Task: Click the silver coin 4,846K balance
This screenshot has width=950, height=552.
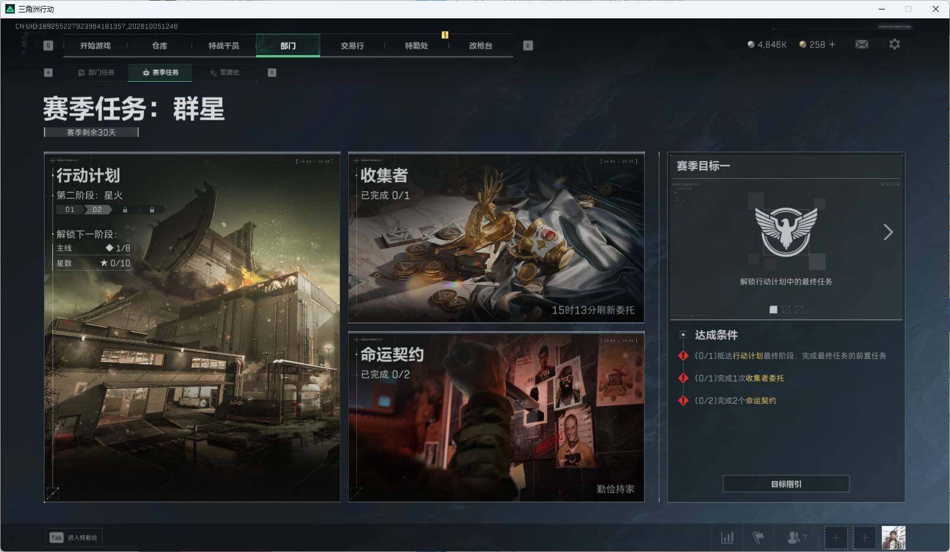Action: pyautogui.click(x=767, y=44)
